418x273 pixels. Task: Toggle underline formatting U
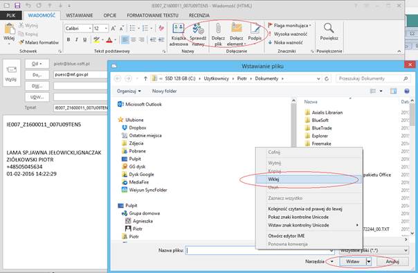[x=84, y=39]
